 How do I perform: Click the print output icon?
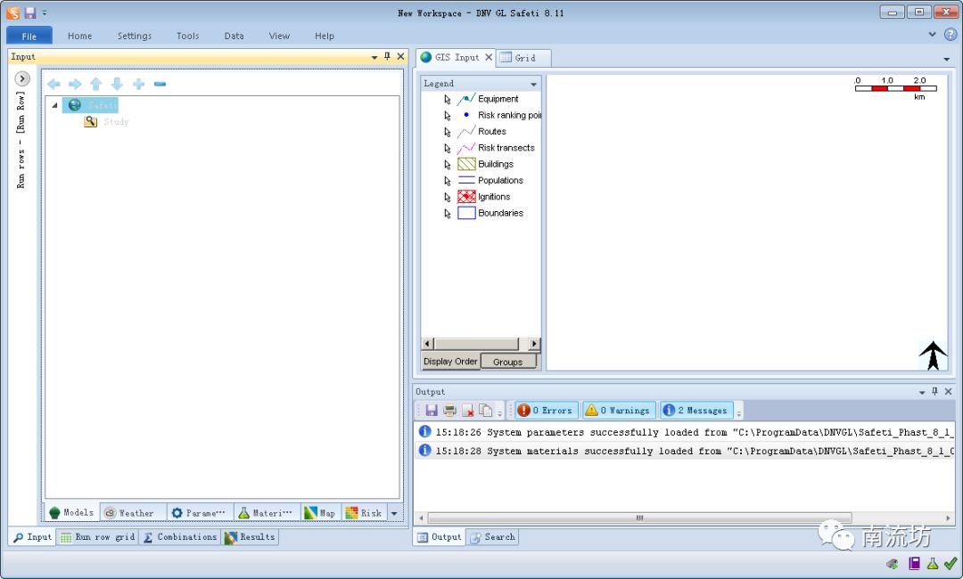pos(449,411)
